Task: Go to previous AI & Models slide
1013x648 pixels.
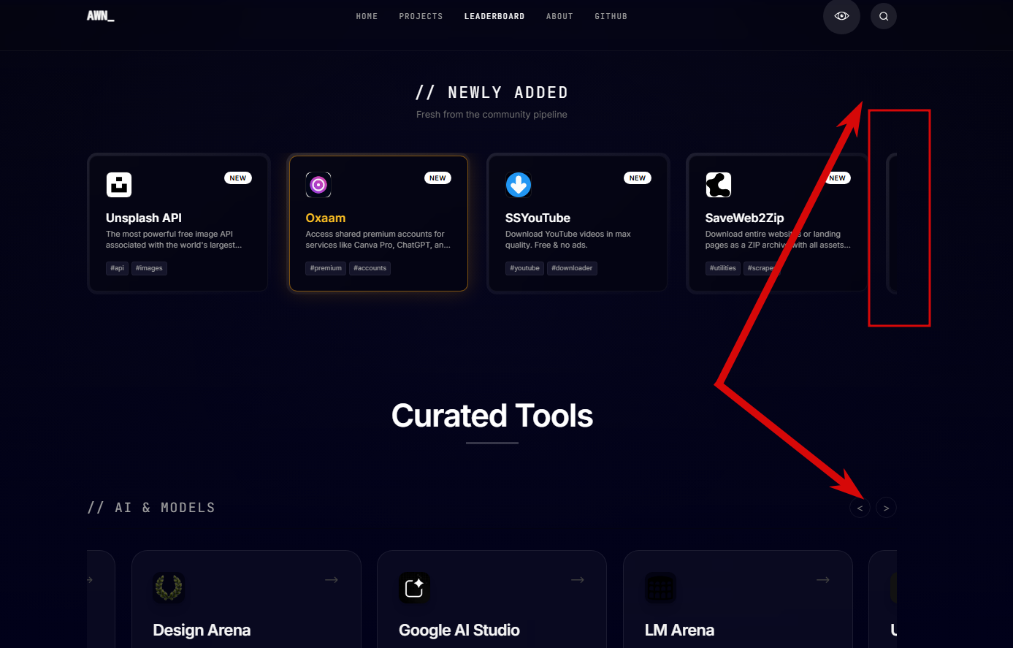Action: 860,508
